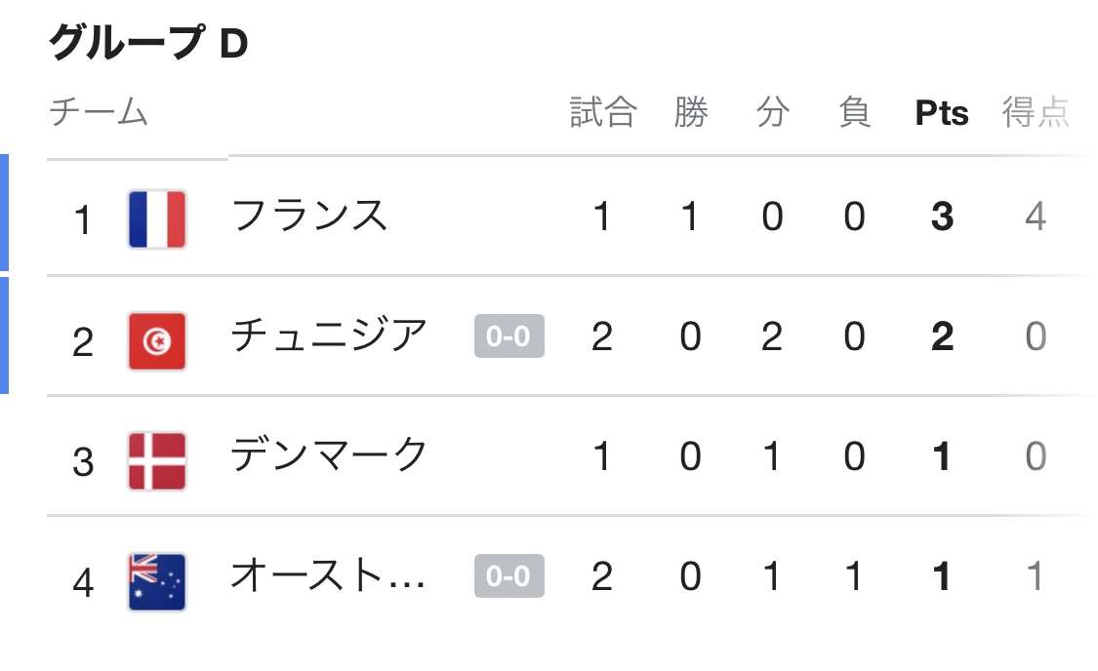Click the 分 column header
The width and height of the screenshot is (1098, 671).
click(x=773, y=112)
